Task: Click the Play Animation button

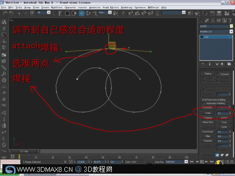Action: 202,161
